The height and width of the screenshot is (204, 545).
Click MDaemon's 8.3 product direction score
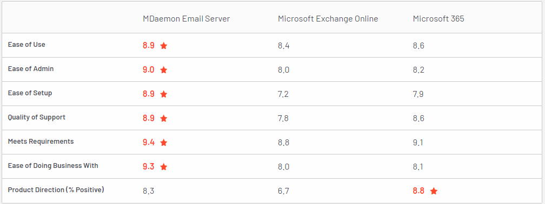pos(148,191)
